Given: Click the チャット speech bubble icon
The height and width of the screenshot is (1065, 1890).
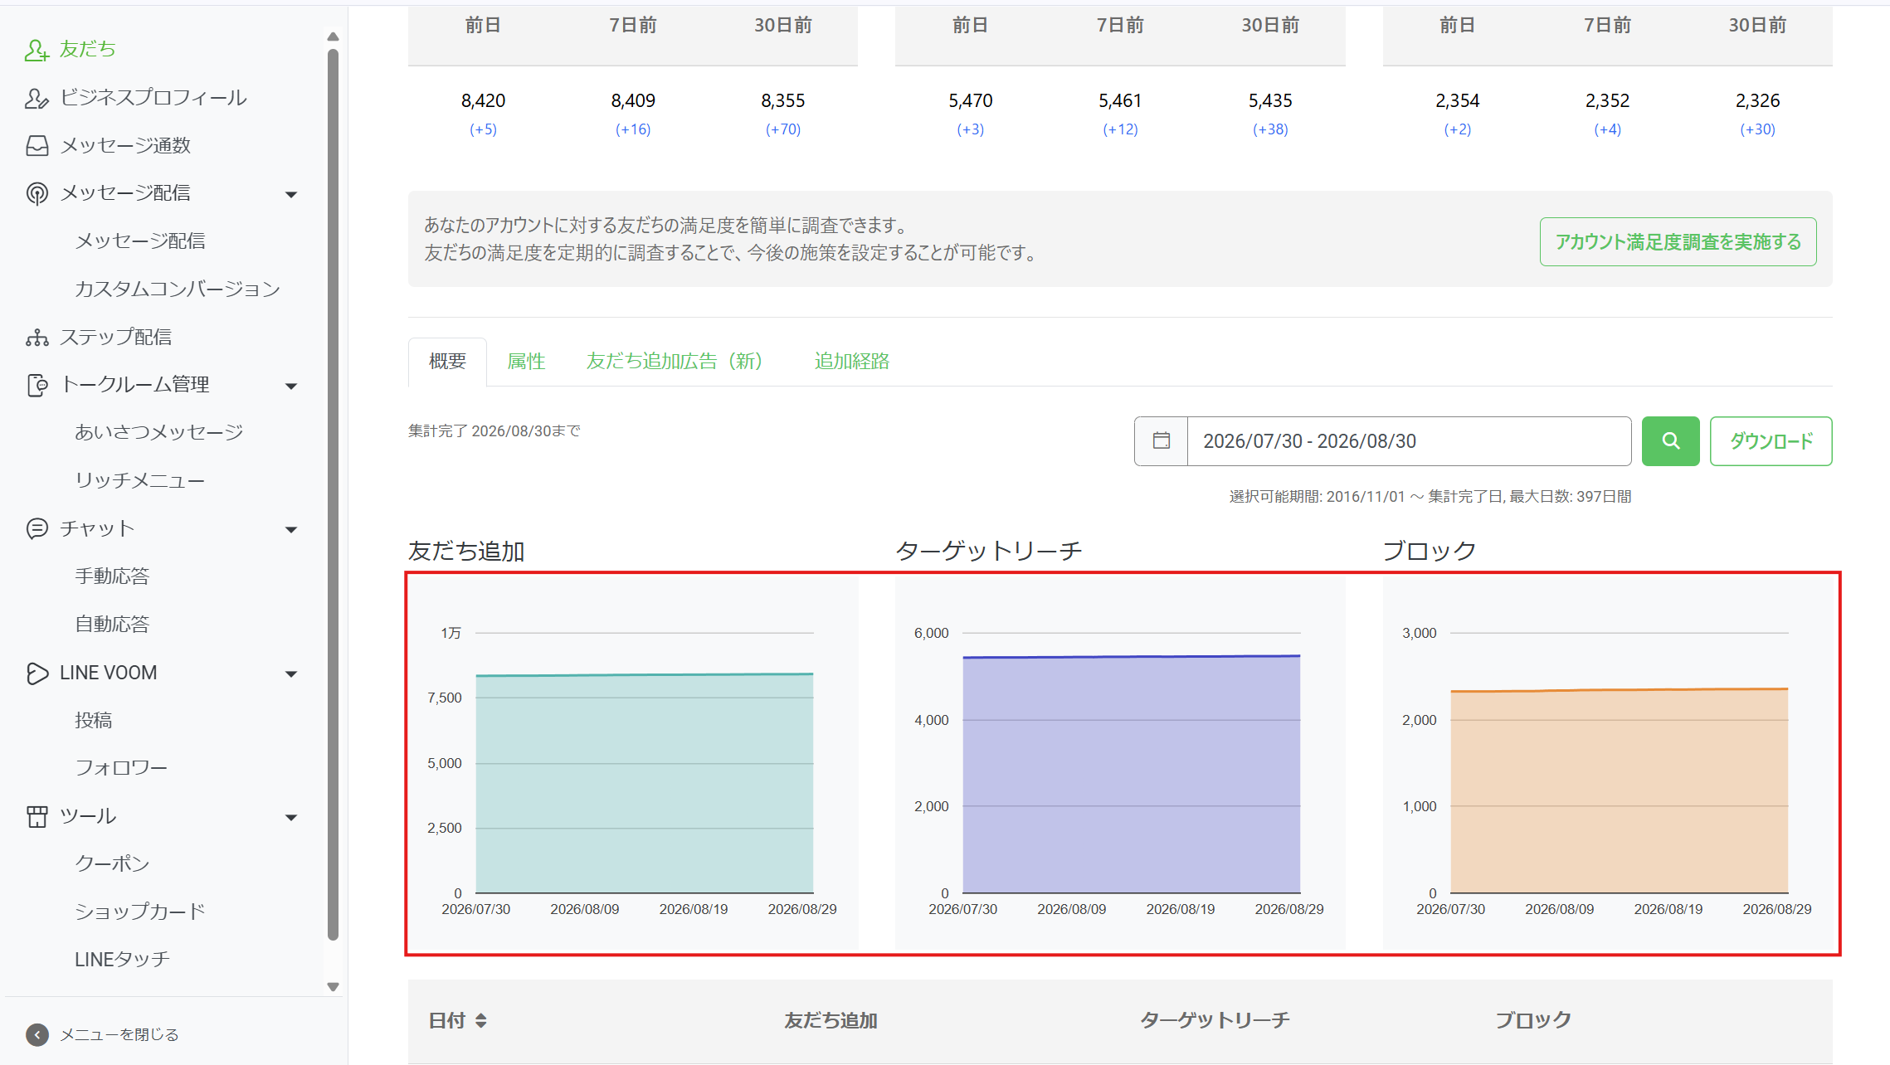Looking at the screenshot, I should (37, 528).
